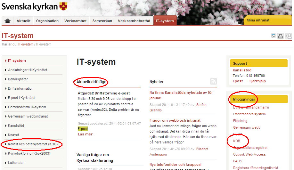Open Frågor om webb och intranät news
Viewport: 294px width, 170px height.
(175, 120)
